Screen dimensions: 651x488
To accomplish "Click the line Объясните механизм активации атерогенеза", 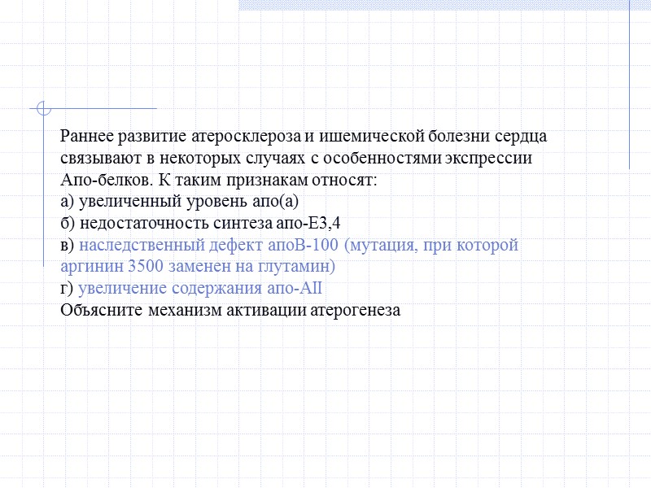I will pyautogui.click(x=230, y=308).
